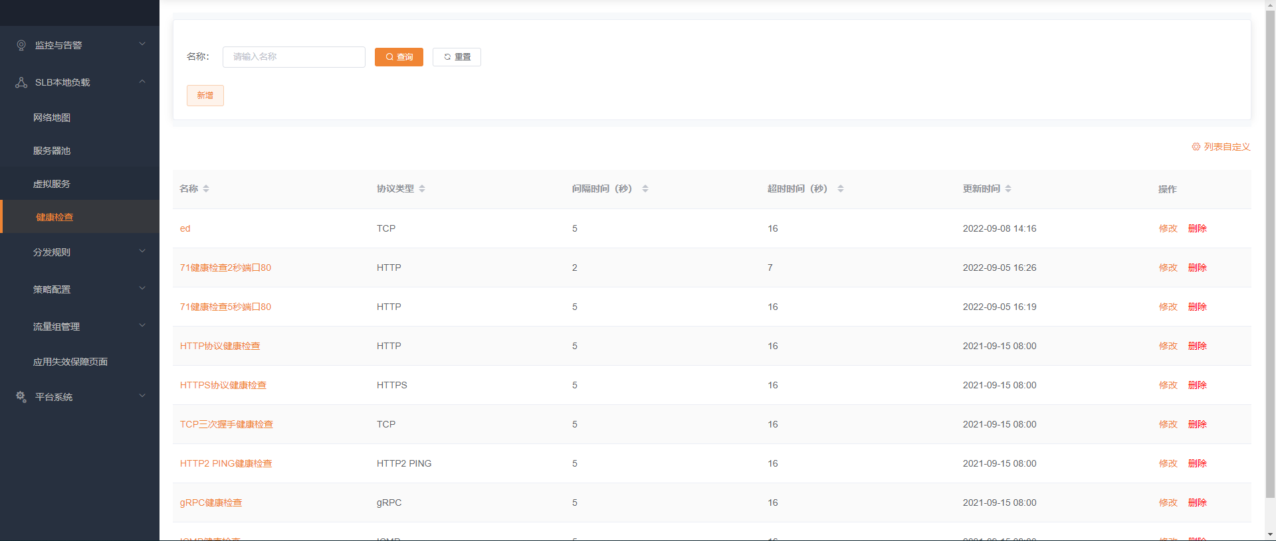Sort by 超时时间（秒）using its arrows
Image resolution: width=1276 pixels, height=541 pixels.
click(841, 189)
